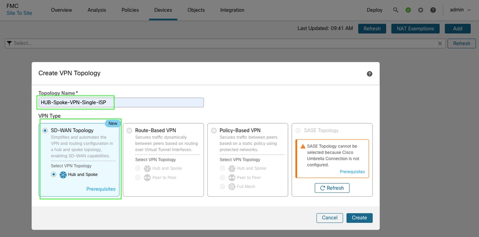This screenshot has width=479, height=237.
Task: Click the dialog help question mark icon
Action: point(370,74)
